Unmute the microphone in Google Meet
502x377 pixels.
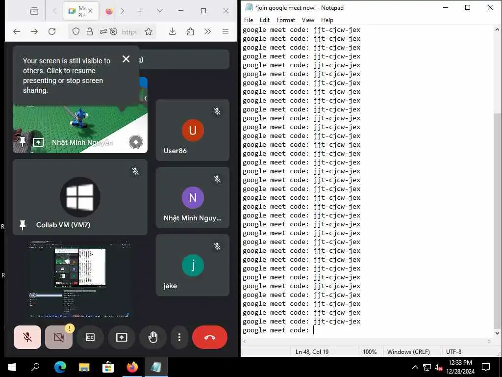27,337
